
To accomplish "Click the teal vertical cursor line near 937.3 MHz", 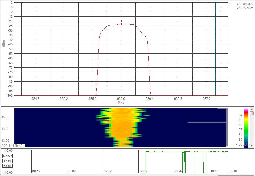I will (x=216, y=49).
